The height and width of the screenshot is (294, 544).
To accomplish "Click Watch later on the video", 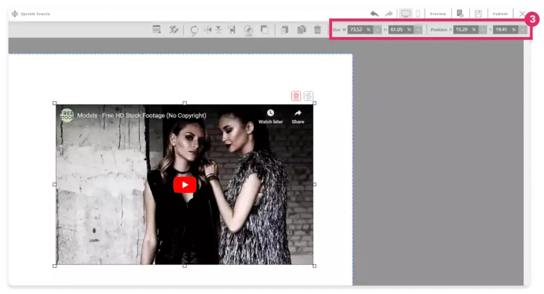I will 270,116.
